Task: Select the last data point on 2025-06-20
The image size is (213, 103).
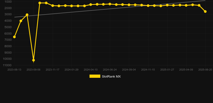Action: [205, 12]
